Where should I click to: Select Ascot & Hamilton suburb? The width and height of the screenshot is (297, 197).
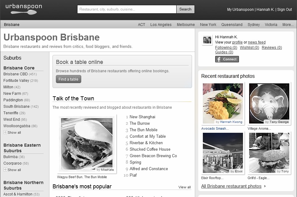tap(18, 194)
